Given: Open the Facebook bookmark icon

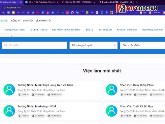Looking at the screenshot, I should coord(43,13).
